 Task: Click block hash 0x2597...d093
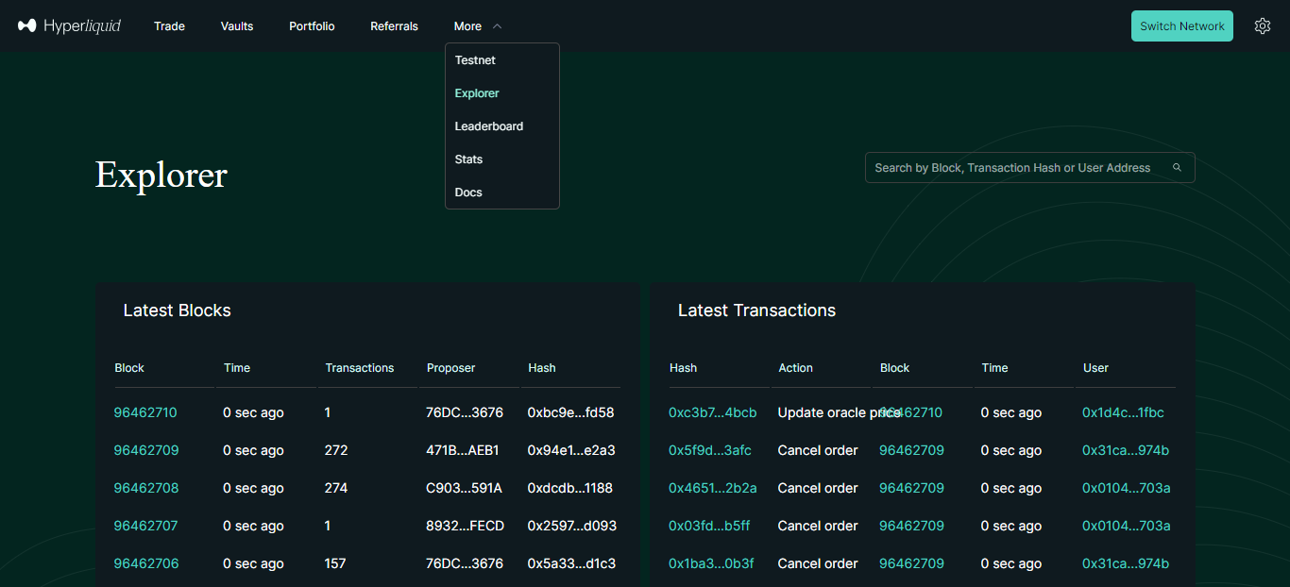[x=571, y=526]
